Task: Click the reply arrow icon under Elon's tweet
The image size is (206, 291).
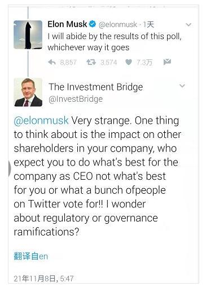Action: (x=51, y=62)
